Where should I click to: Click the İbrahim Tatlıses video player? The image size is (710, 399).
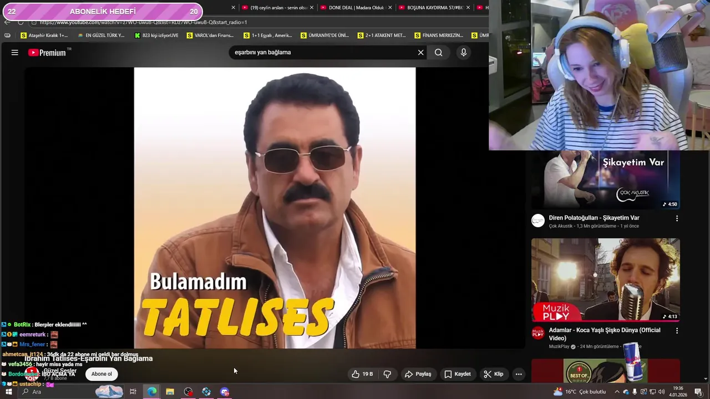[x=275, y=208]
